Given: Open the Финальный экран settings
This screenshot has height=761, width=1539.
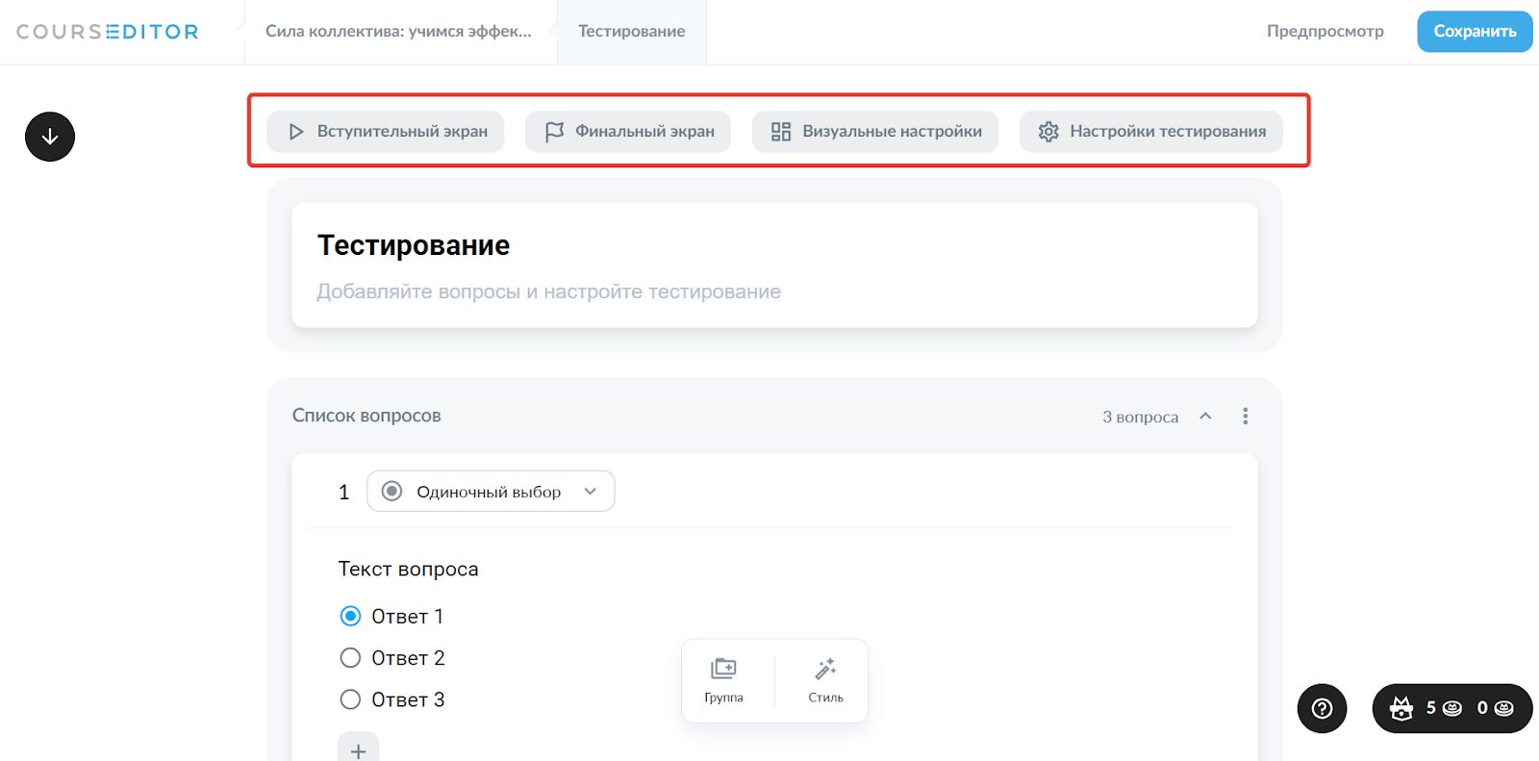Looking at the screenshot, I should click(x=628, y=131).
